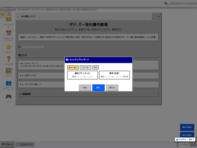
Task: Click the ザジ・ズー現代贋作劇場 heading
Action: pos(88,24)
